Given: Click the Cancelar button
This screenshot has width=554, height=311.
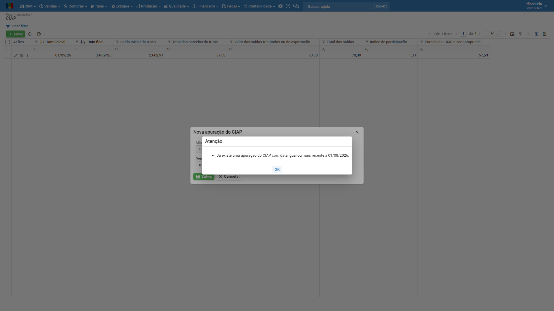Looking at the screenshot, I should click(x=229, y=177).
